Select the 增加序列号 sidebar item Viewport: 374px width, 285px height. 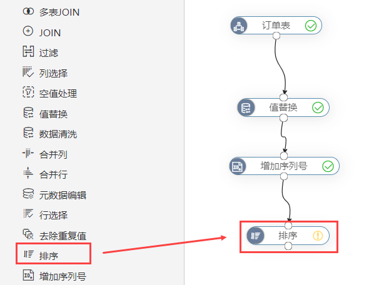54,276
